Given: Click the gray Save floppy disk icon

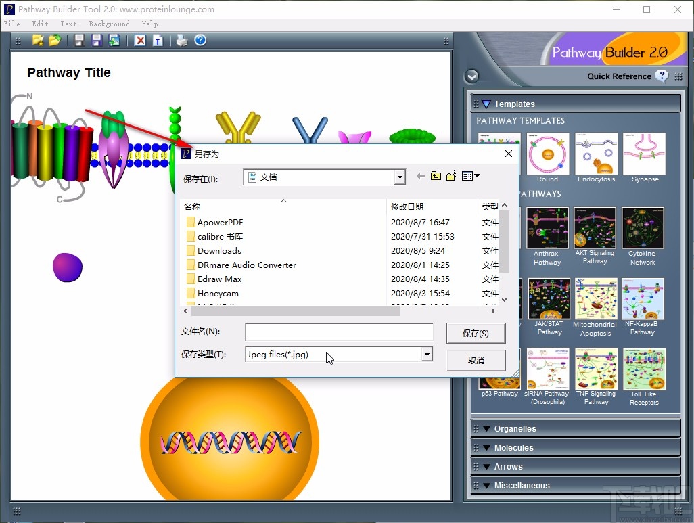Looking at the screenshot, I should [x=79, y=41].
